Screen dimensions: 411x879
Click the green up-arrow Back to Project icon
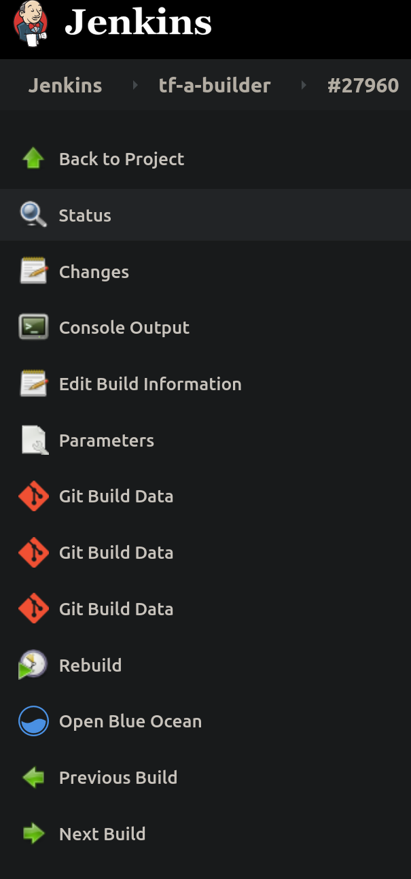(x=33, y=159)
